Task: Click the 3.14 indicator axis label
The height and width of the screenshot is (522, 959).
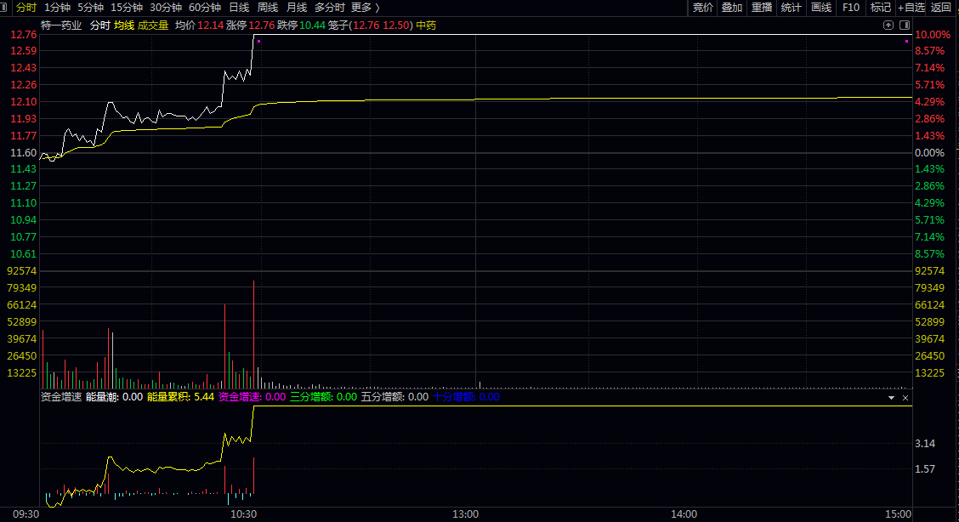Action: [x=925, y=444]
